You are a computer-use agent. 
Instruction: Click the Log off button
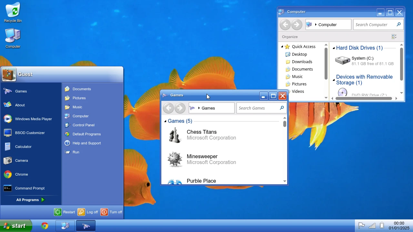88,212
